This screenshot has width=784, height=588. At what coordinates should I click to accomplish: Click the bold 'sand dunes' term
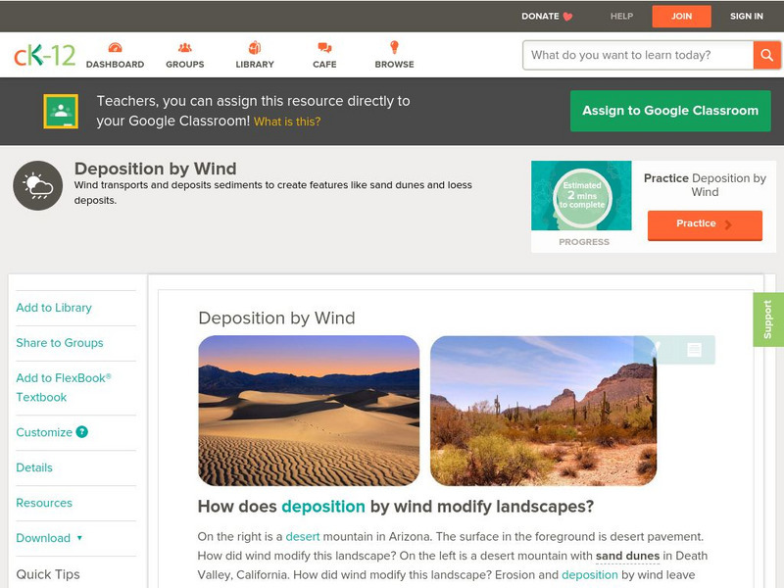(627, 556)
